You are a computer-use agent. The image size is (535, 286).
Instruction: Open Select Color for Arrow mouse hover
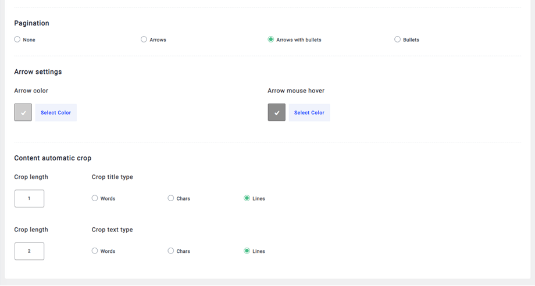coord(309,113)
